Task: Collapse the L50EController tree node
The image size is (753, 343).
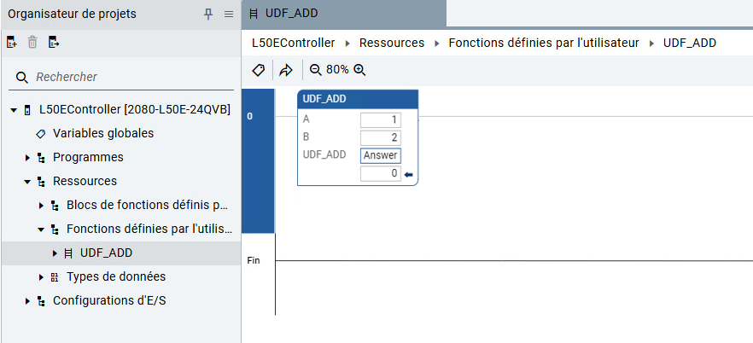Action: click(x=14, y=110)
